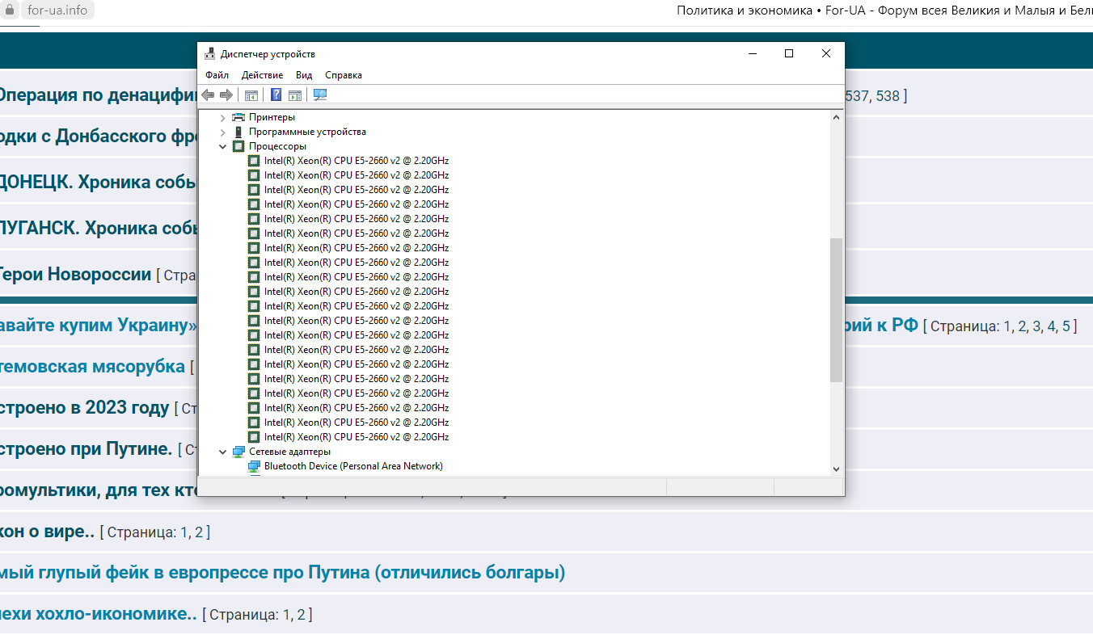Select the Сетевые адаптеры tree label
The height and width of the screenshot is (635, 1093).
pyautogui.click(x=289, y=452)
